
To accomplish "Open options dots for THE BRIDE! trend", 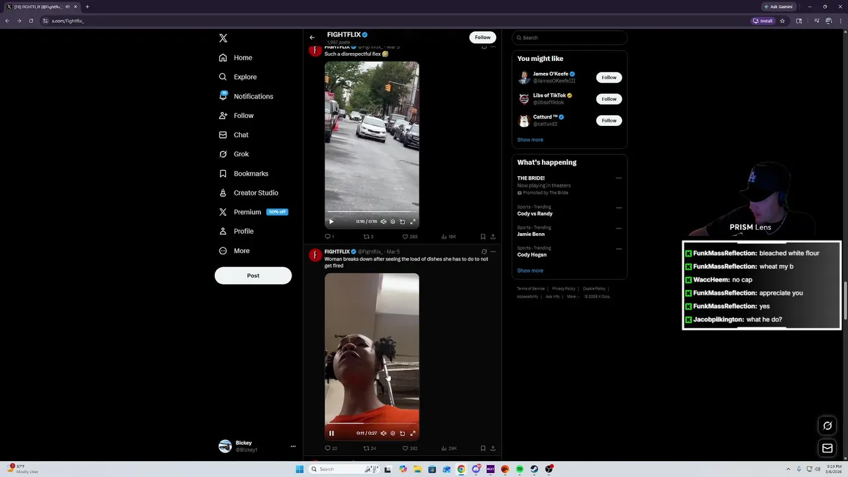I will pos(619,178).
